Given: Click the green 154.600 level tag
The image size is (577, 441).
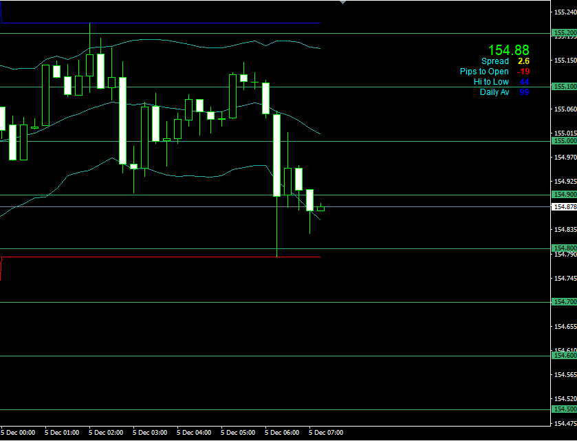Looking at the screenshot, I should [x=565, y=356].
